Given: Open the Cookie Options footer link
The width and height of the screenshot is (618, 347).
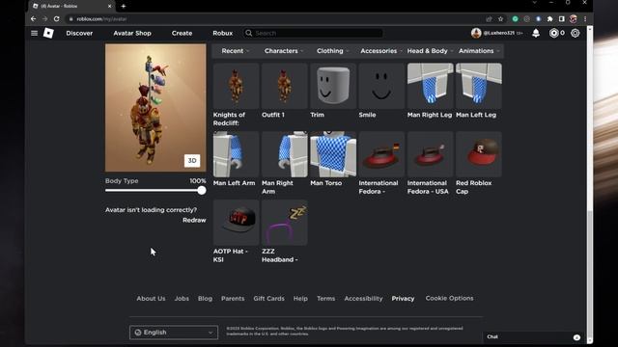Looking at the screenshot, I should (449, 298).
